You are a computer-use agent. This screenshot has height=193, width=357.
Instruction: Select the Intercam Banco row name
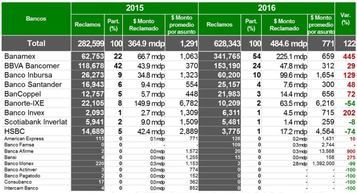coord(21,188)
